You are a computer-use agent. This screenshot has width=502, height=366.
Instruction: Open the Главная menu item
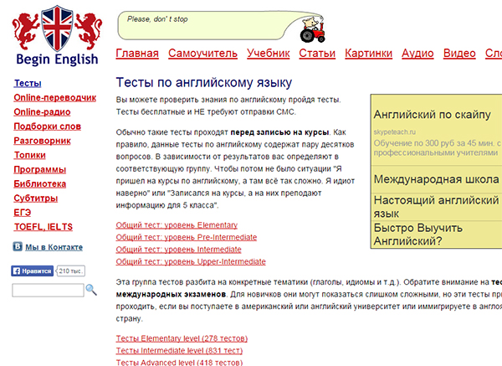coord(136,54)
